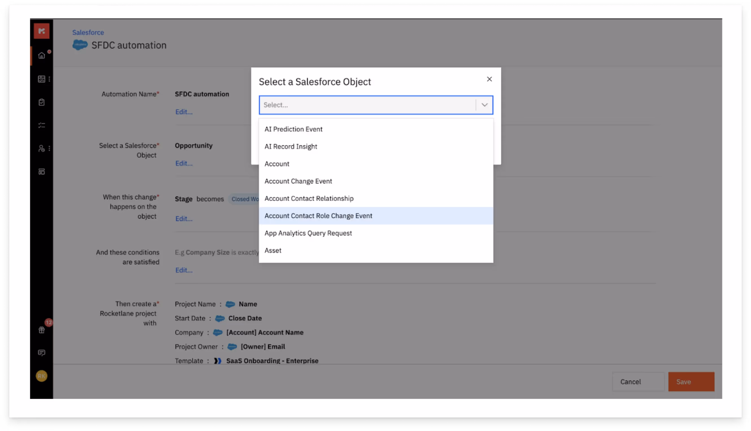Open the chat messages icon in sidebar
This screenshot has width=751, height=431.
tap(41, 353)
